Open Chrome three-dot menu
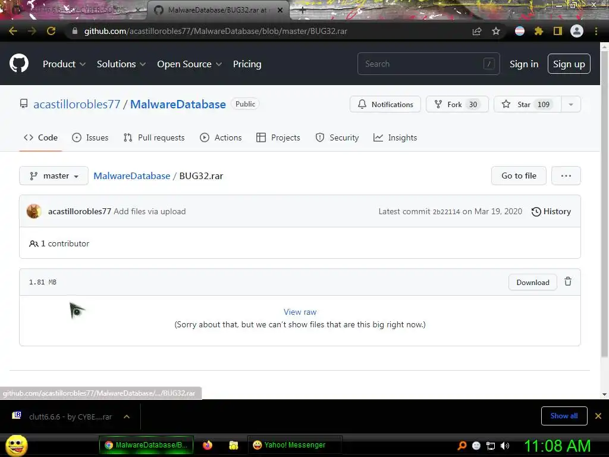609x457 pixels. [x=596, y=31]
